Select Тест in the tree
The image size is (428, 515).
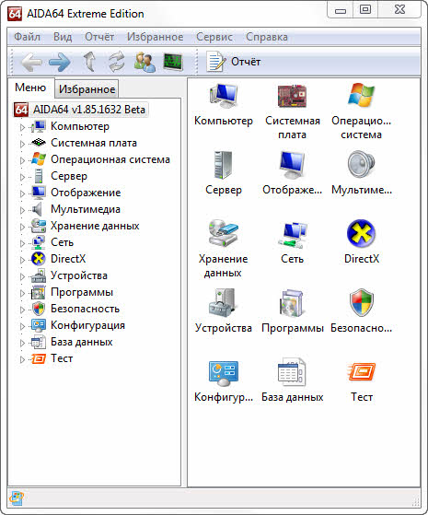(62, 358)
